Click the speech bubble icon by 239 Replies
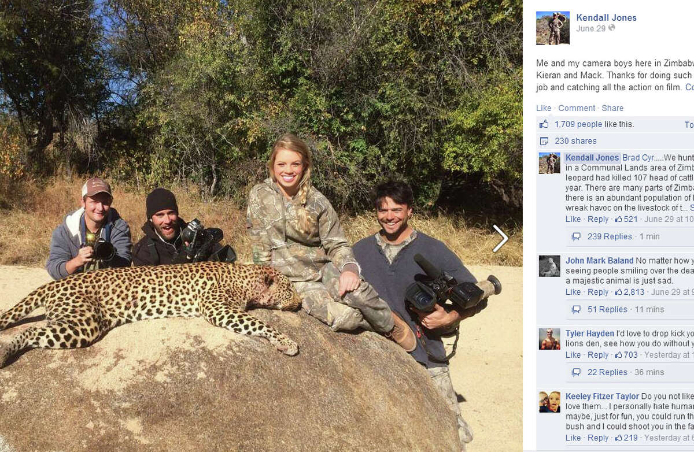The width and height of the screenshot is (694, 452). click(575, 236)
